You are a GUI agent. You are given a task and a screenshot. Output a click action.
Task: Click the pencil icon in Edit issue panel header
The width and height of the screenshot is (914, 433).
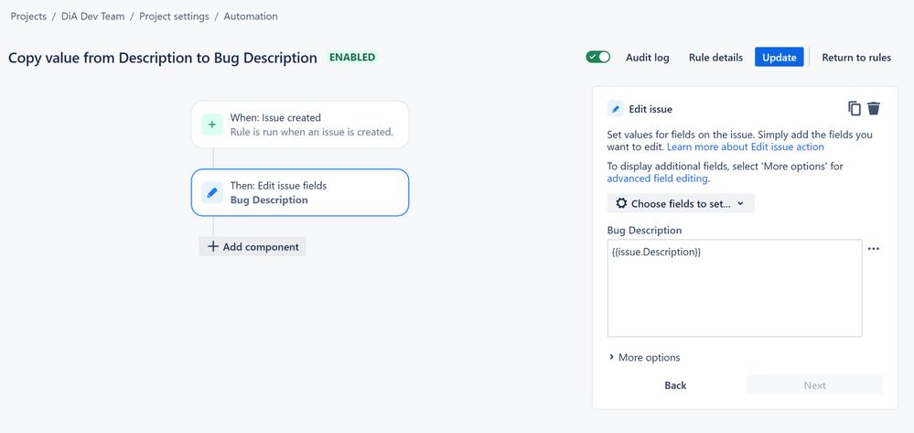coord(616,109)
